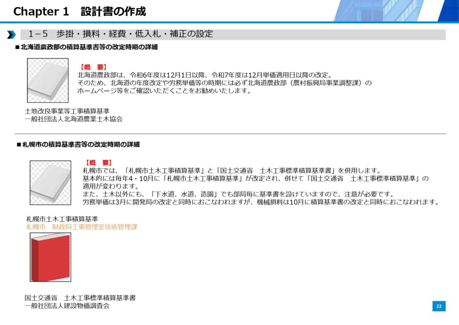459x325 pixels.
Task: Select the white book image for 札幌市土木工事積算基準
Action: point(50,183)
